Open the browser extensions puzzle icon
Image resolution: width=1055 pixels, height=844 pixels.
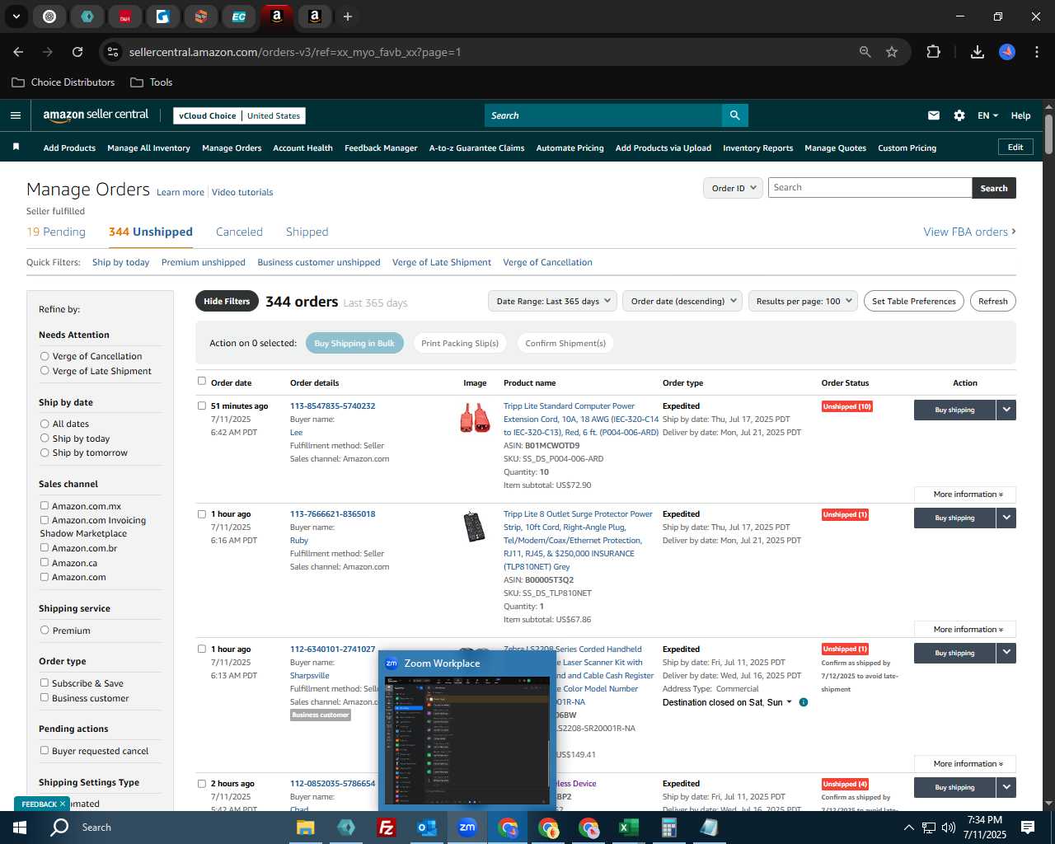point(933,52)
